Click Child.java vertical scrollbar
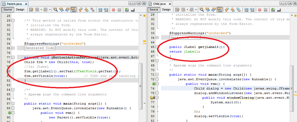The height and width of the screenshot is (122, 297). [292, 88]
